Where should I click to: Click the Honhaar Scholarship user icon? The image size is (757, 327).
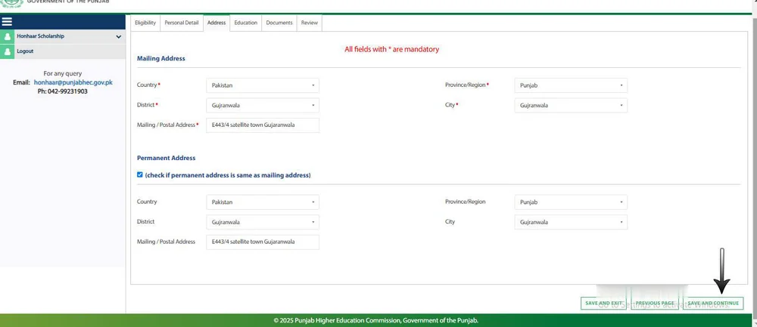tap(8, 36)
